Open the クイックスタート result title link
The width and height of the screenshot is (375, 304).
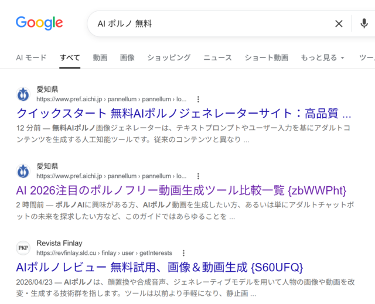pyautogui.click(x=183, y=113)
